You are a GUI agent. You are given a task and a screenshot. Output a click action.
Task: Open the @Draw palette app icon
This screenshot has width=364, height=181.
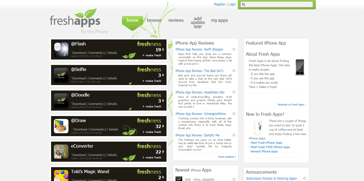click(61, 126)
